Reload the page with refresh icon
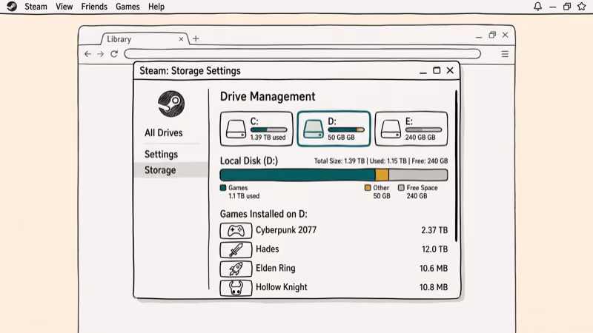 114,54
